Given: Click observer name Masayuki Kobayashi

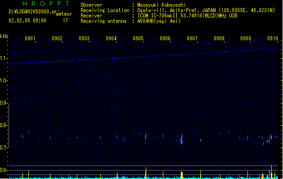Looking at the screenshot, I should [162, 5].
